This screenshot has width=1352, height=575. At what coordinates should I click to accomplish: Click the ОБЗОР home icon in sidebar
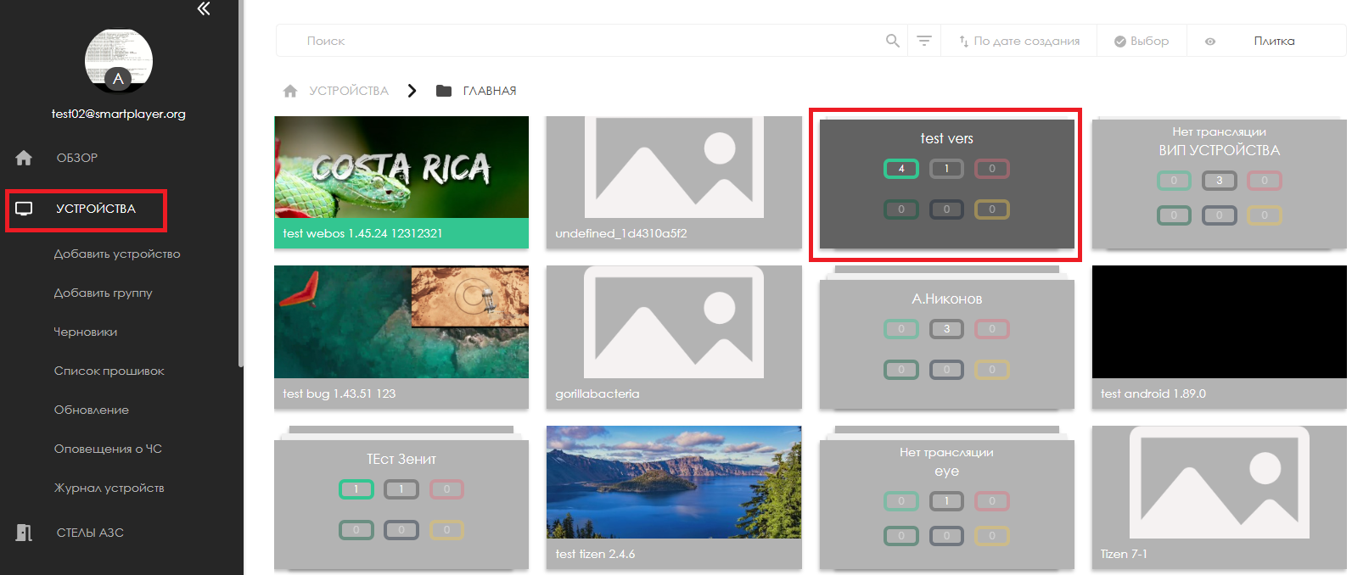coord(24,158)
